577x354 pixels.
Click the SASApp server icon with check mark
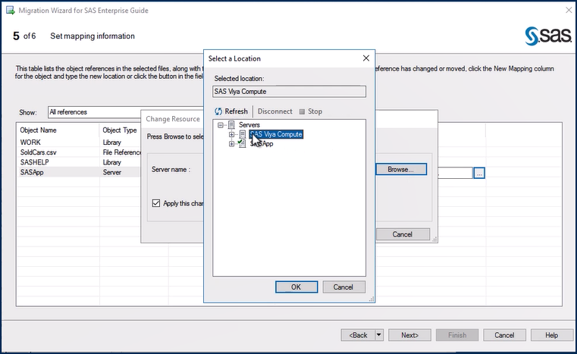click(242, 143)
